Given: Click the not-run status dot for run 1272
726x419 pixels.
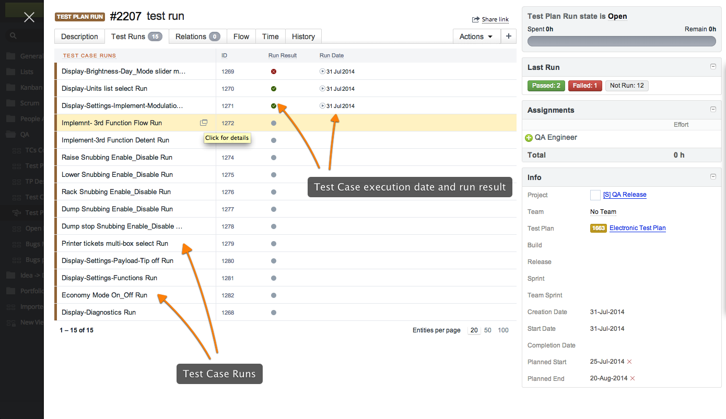Looking at the screenshot, I should pyautogui.click(x=274, y=123).
